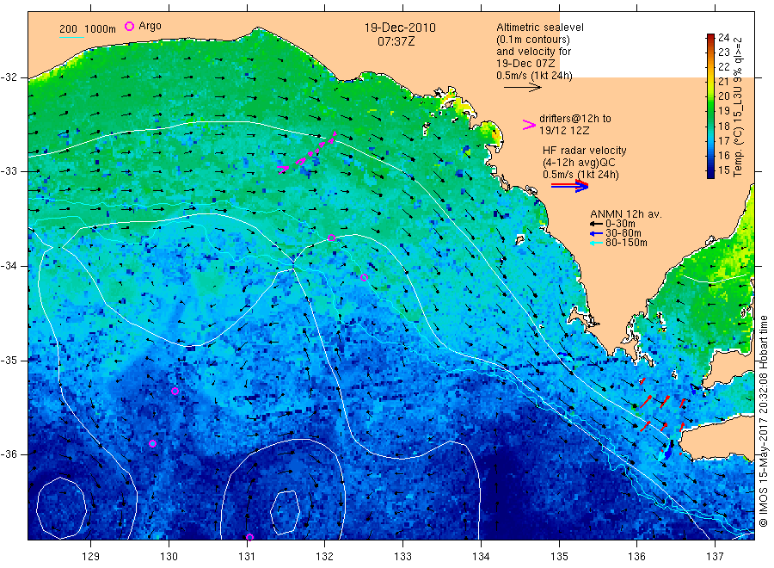Click the '200' depth contour legend label

click(x=68, y=28)
